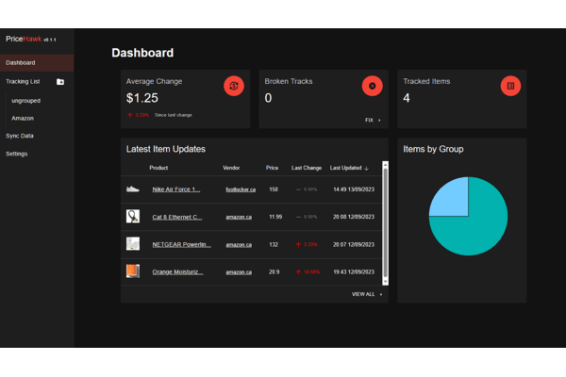
Task: Open the Nike Air Force 1 product link
Action: tap(176, 189)
